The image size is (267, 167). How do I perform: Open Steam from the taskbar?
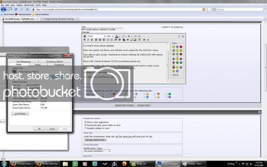click(x=105, y=164)
